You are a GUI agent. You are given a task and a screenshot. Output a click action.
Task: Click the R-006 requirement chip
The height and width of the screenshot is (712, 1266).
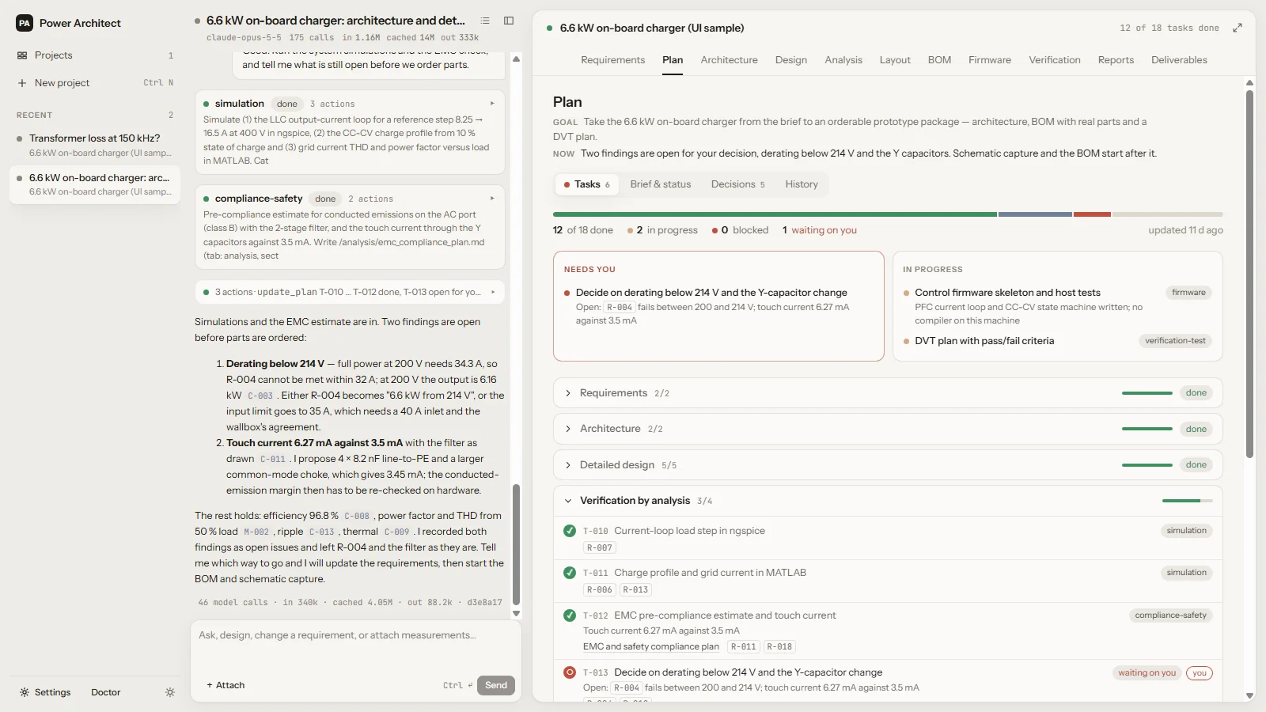(x=600, y=589)
